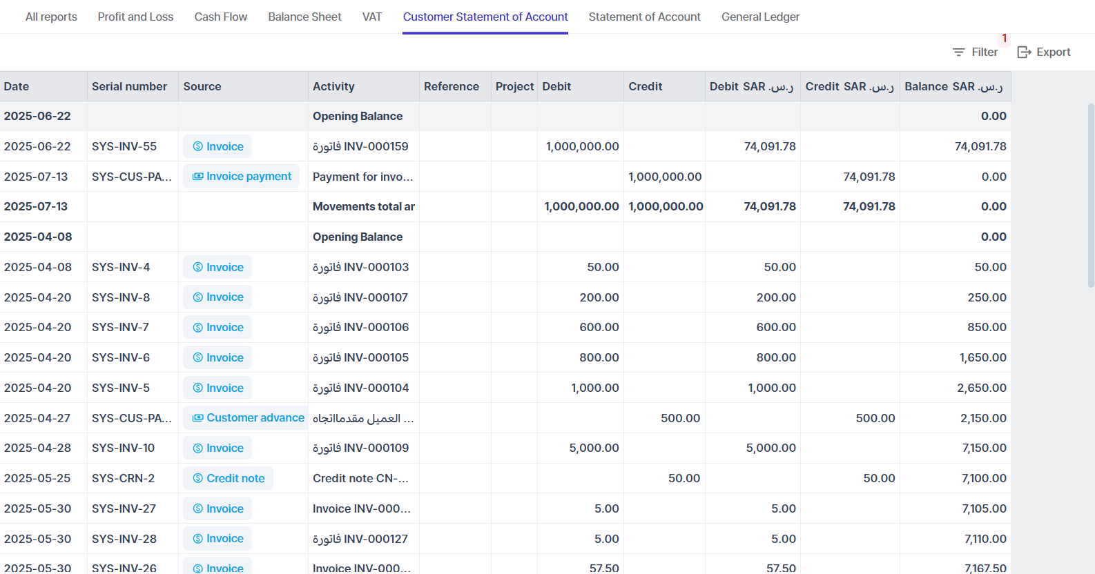Click the Invoice payment icon on 2025-07-13
1095x574 pixels.
pos(198,177)
